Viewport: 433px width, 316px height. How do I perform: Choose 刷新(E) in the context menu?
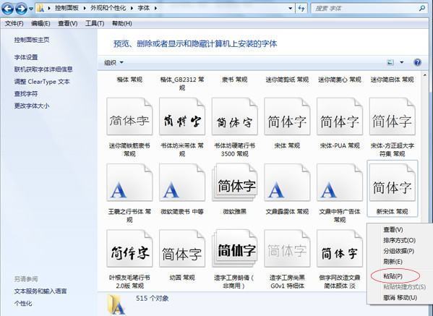click(393, 262)
